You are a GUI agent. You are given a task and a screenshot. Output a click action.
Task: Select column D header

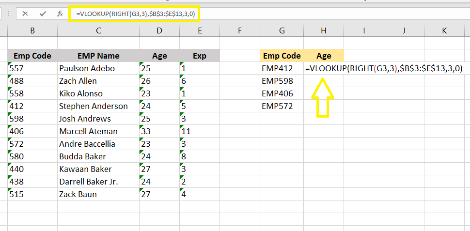pos(159,30)
